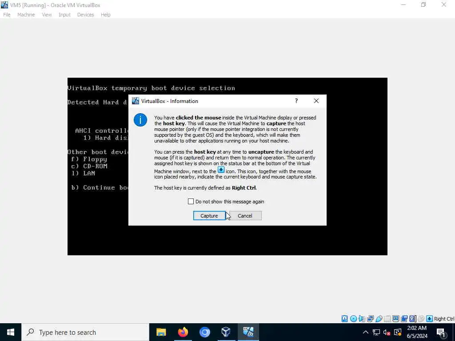455x341 pixels.
Task: Click the network adapters icon in the status bar
Action: click(x=370, y=319)
